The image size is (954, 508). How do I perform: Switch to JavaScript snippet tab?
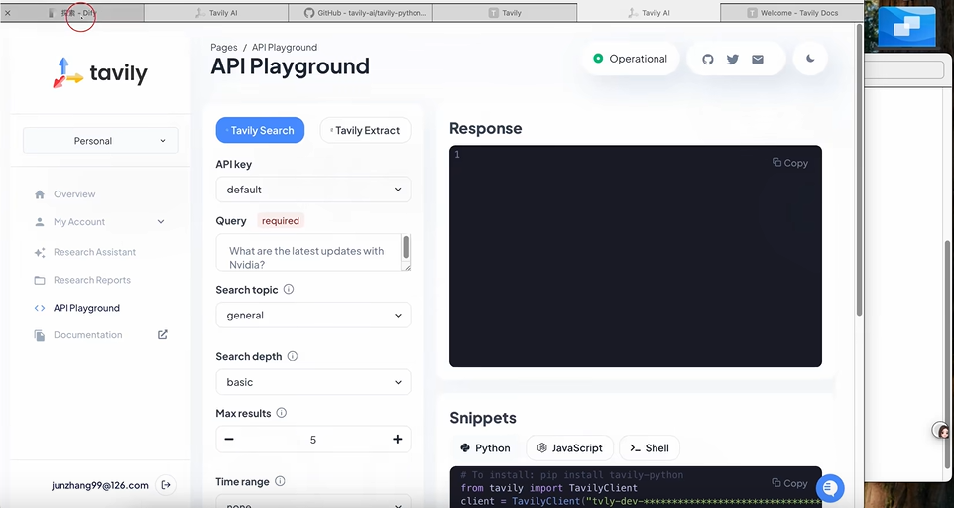tap(569, 448)
